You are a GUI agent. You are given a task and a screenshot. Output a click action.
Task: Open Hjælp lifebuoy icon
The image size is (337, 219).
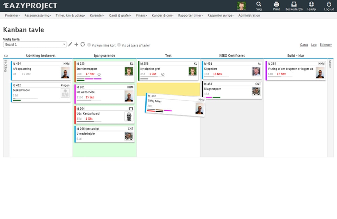(311, 4)
